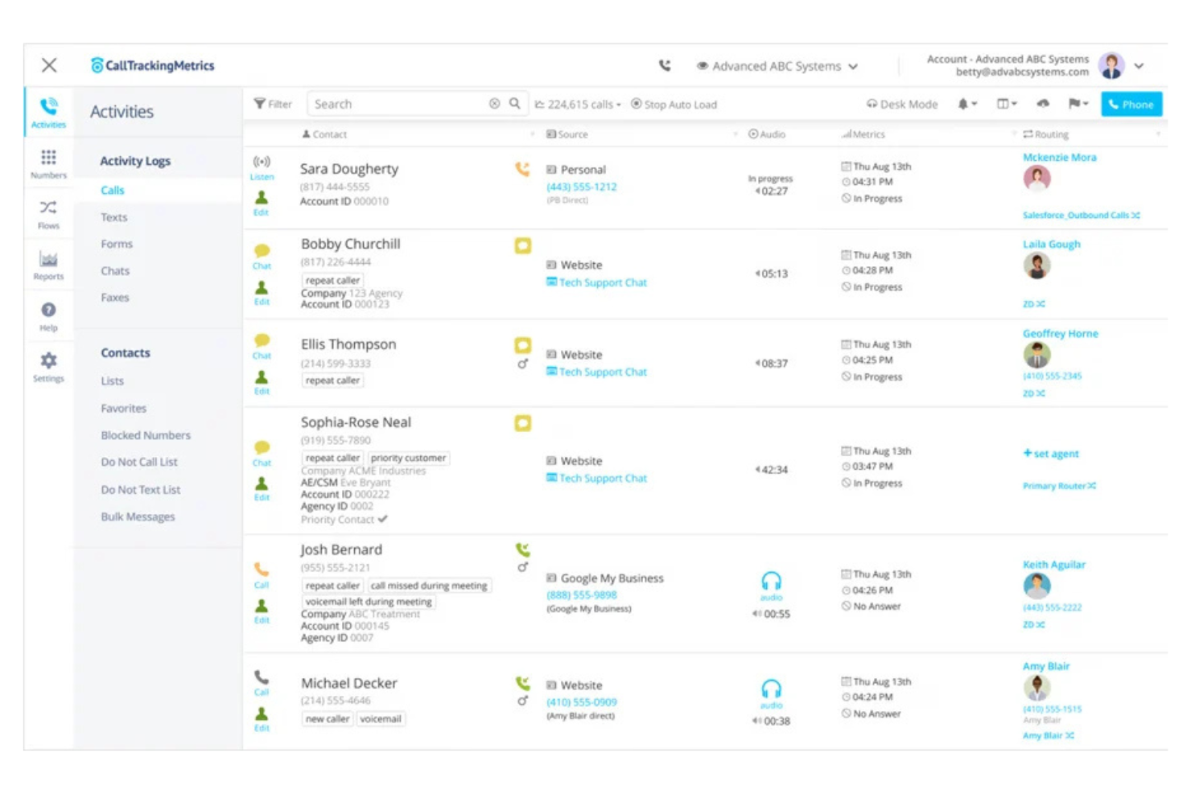The height and width of the screenshot is (794, 1191).
Task: Click the cloud icon in the toolbar
Action: pyautogui.click(x=1044, y=103)
